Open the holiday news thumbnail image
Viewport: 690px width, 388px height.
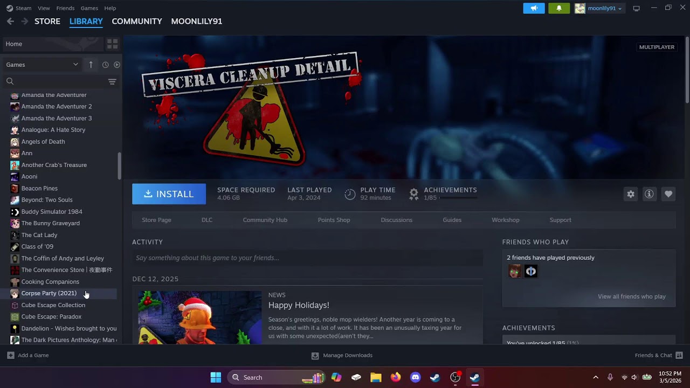pyautogui.click(x=199, y=317)
